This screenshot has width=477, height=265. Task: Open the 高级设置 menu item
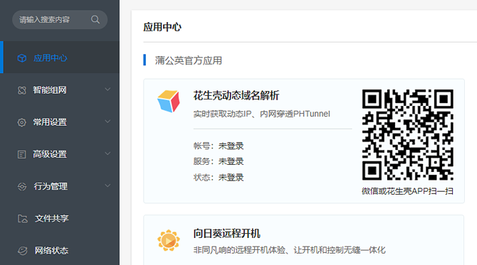coord(60,154)
